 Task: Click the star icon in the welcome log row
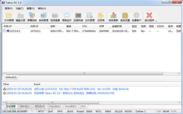5,93
